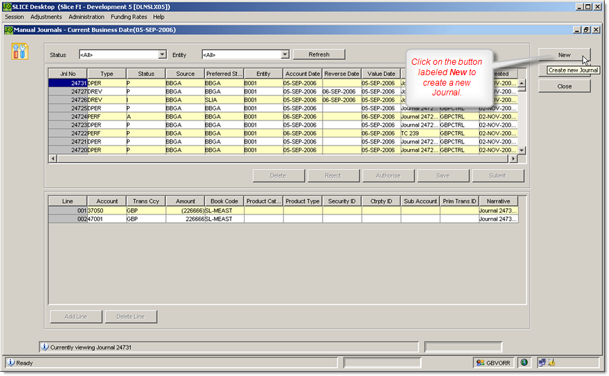Click the green globe status bar icon
The width and height of the screenshot is (609, 376).
point(524,363)
